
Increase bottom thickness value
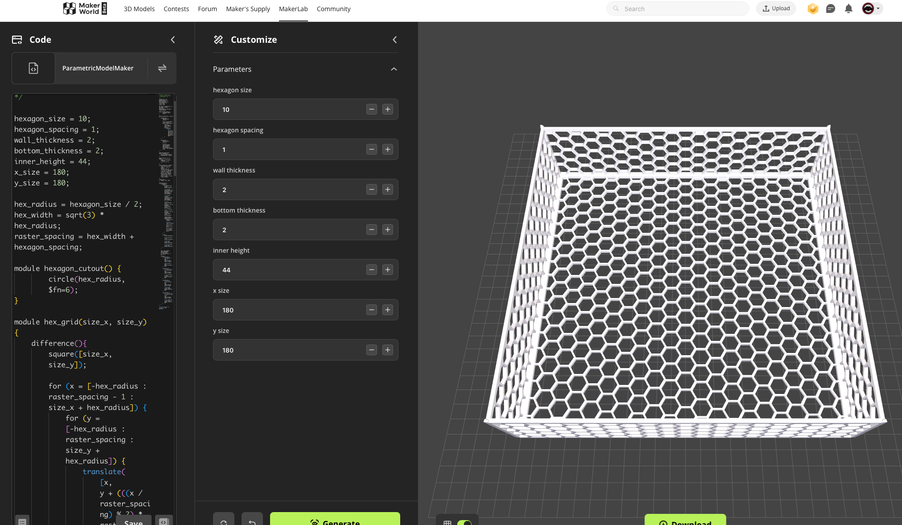click(x=388, y=230)
